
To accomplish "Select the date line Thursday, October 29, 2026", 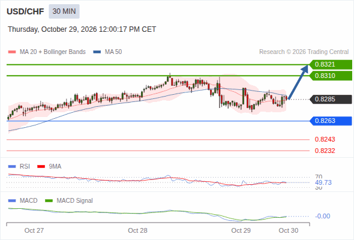I will point(82,29).
